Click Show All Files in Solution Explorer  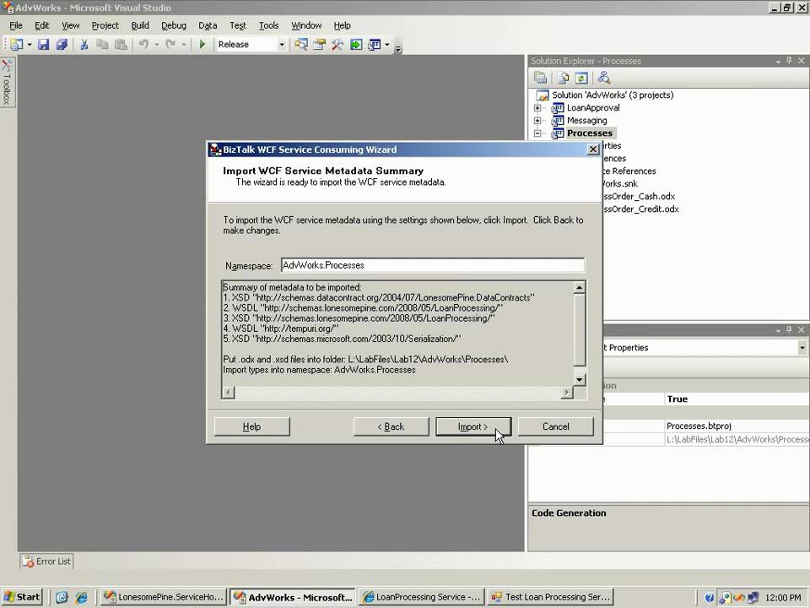pos(563,78)
